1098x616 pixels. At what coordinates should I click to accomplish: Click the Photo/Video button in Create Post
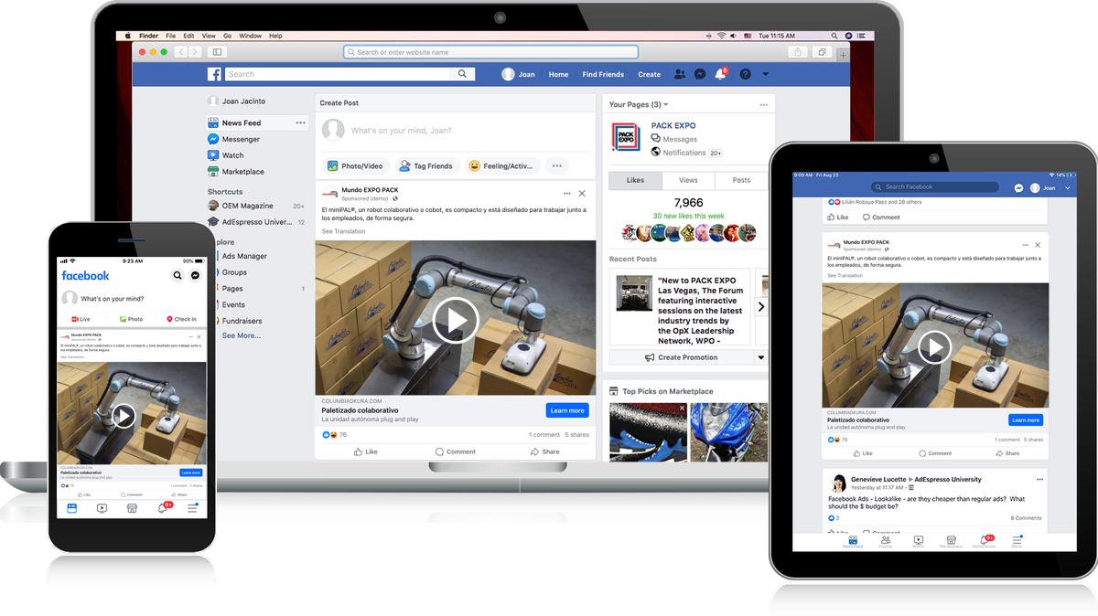pyautogui.click(x=355, y=165)
